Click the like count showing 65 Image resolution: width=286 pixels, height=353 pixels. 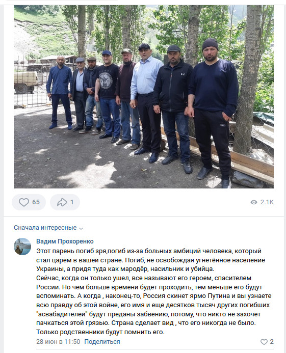click(36, 202)
